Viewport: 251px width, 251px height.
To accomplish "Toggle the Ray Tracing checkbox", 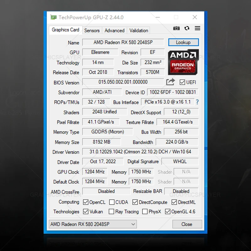I will tap(111, 211).
